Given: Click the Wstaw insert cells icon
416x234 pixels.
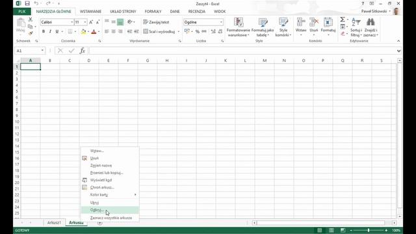Looking at the screenshot, I should (x=301, y=22).
